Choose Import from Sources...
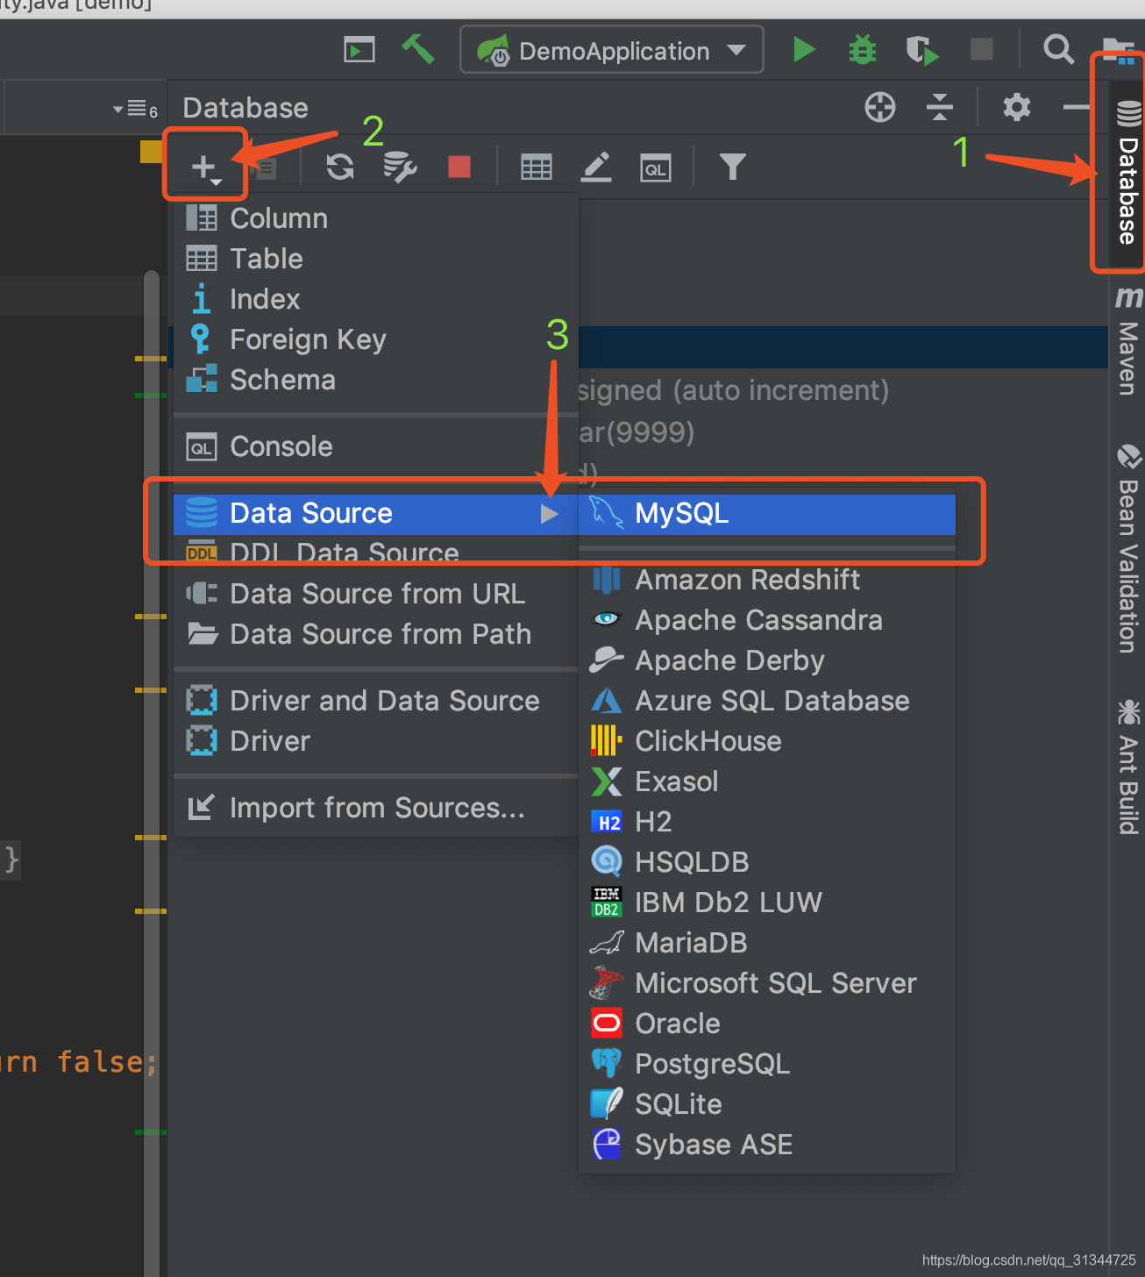The width and height of the screenshot is (1145, 1277). click(x=376, y=808)
